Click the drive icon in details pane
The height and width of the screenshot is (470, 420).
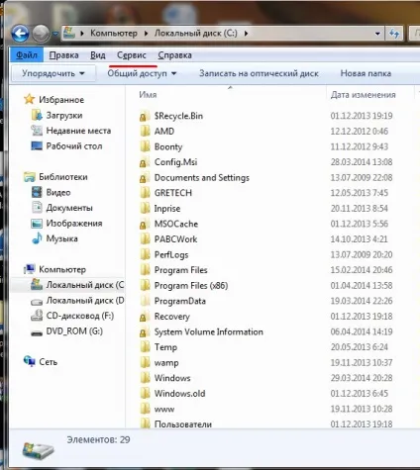(x=38, y=450)
